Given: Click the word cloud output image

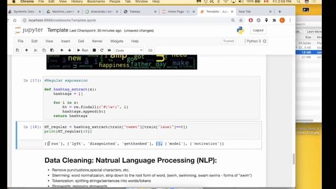Looking at the screenshot, I should point(122,62).
